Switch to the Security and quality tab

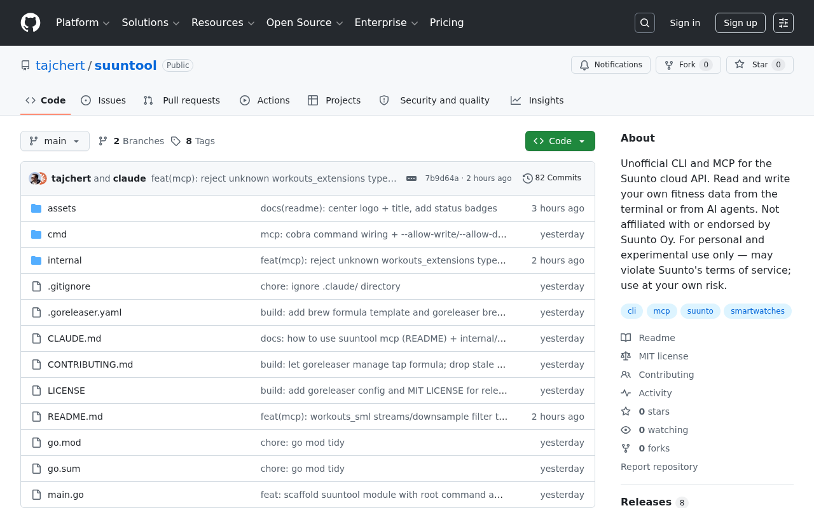point(434,100)
